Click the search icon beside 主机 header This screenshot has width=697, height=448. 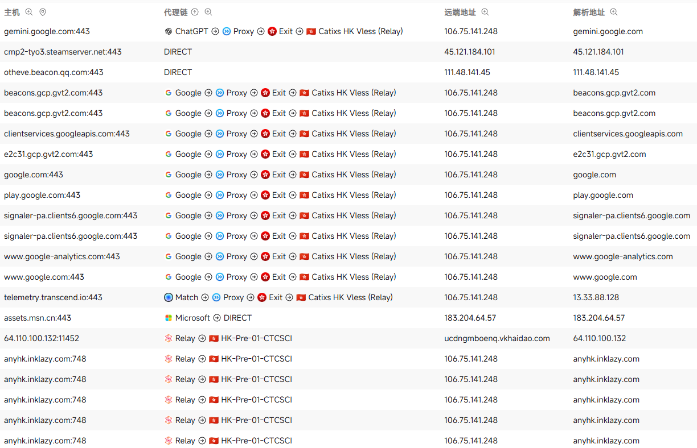[29, 12]
